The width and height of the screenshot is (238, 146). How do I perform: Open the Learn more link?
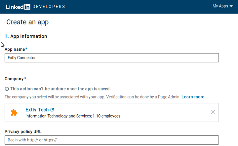pyautogui.click(x=193, y=97)
